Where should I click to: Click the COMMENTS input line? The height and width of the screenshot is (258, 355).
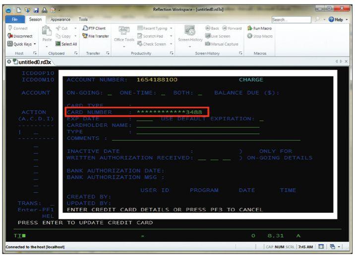[206, 138]
